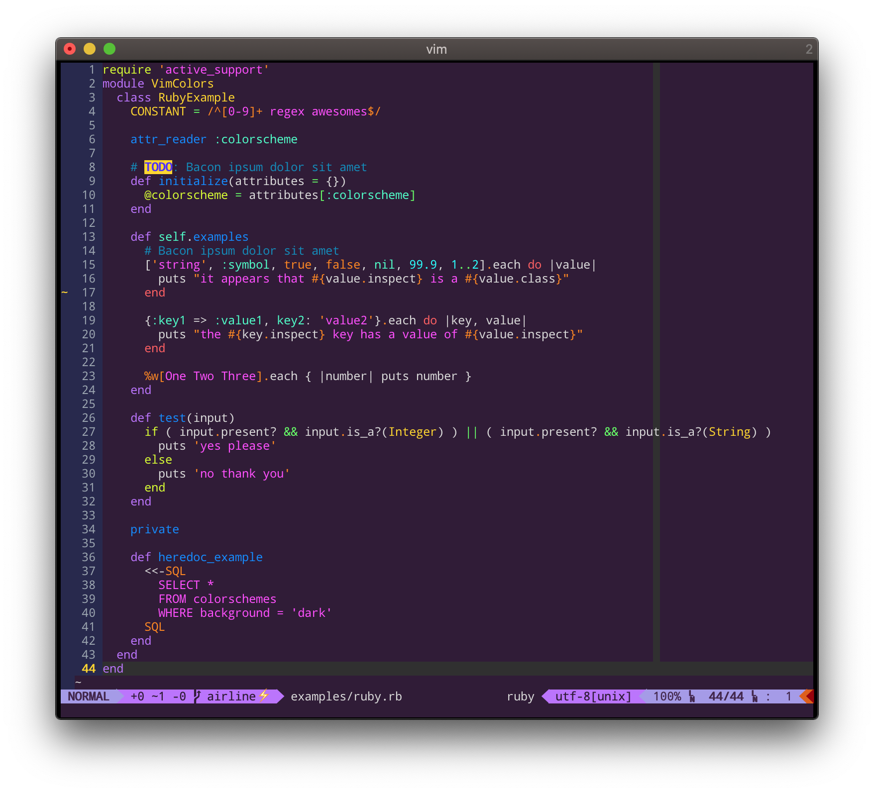Viewport: 874px width, 793px height.
Task: Click the test method name on line 26
Action: tap(172, 418)
